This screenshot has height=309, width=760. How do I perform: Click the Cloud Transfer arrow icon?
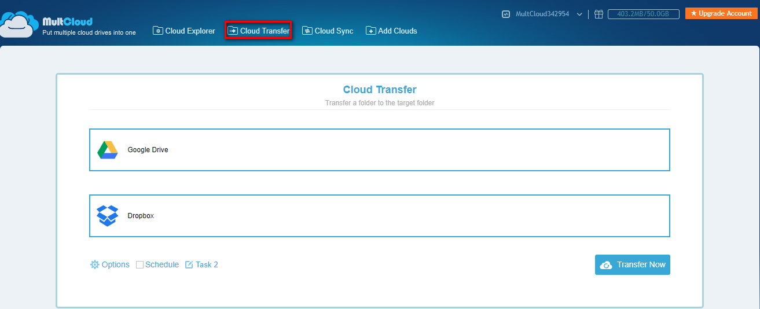[x=233, y=31]
